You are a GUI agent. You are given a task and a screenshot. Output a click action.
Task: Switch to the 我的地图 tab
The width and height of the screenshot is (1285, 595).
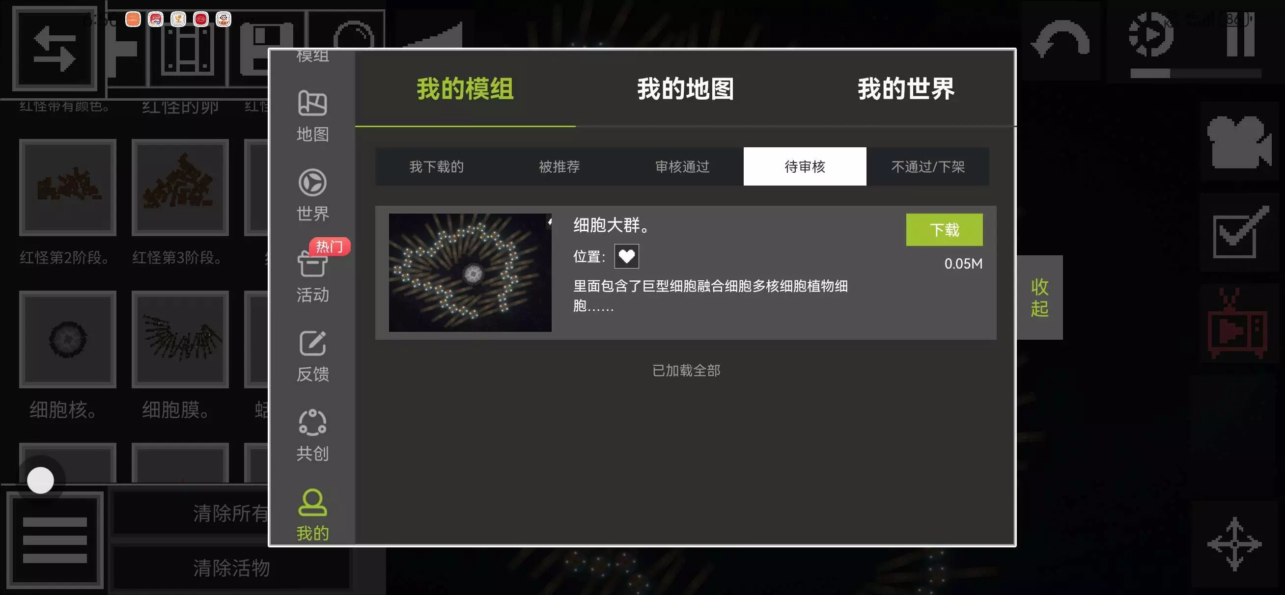coord(685,89)
